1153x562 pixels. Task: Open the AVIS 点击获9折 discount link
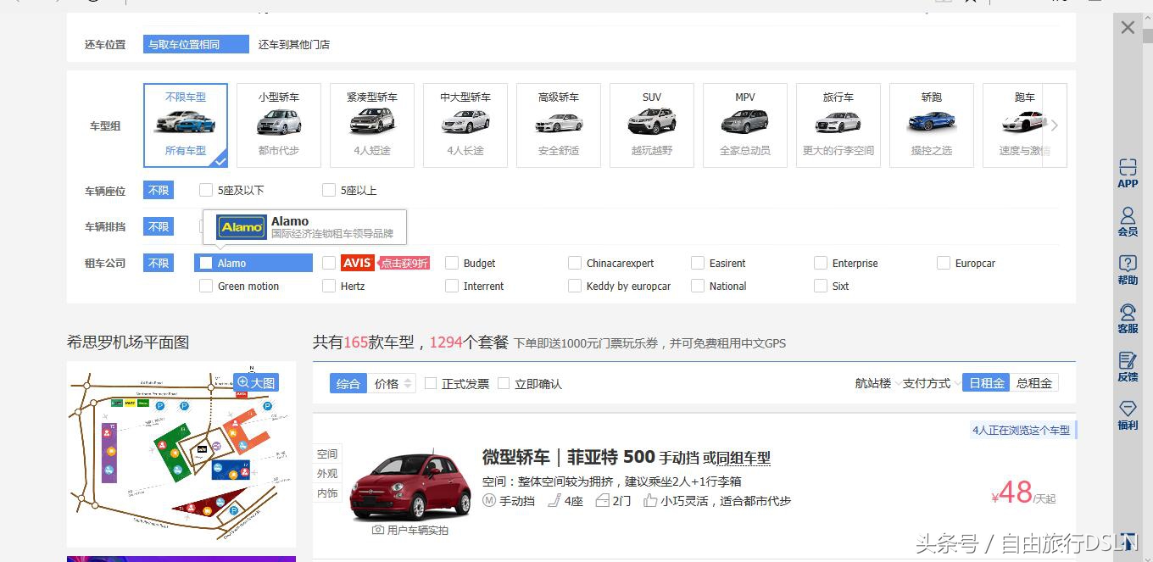403,263
